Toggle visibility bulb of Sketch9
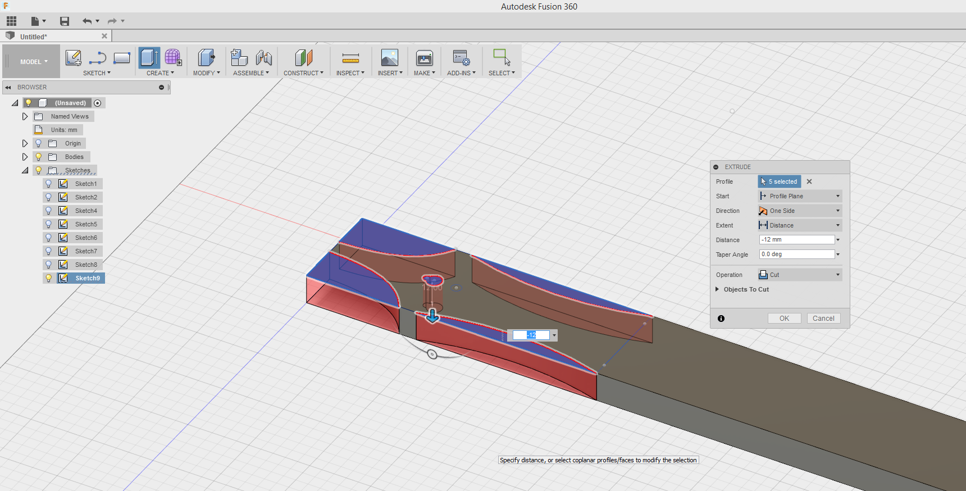 coord(49,278)
